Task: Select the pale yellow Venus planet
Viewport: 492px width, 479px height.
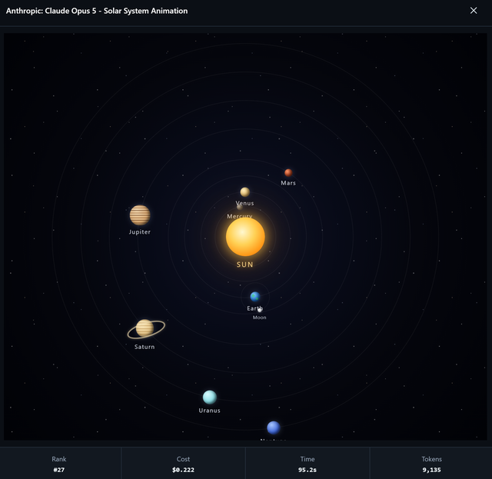Action: tap(245, 191)
